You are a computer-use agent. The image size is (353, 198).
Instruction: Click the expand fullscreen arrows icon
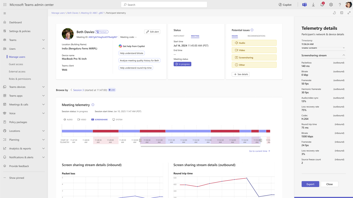click(x=349, y=13)
